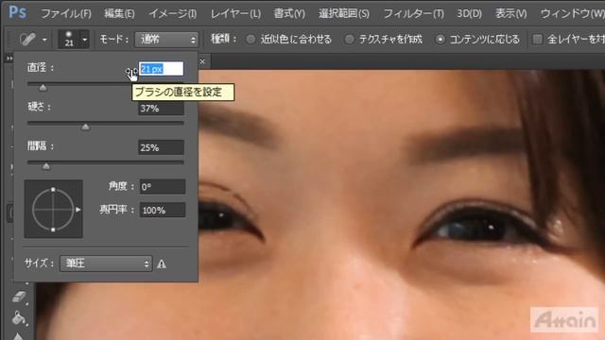Click the 直径 diameter input field

coord(161,69)
